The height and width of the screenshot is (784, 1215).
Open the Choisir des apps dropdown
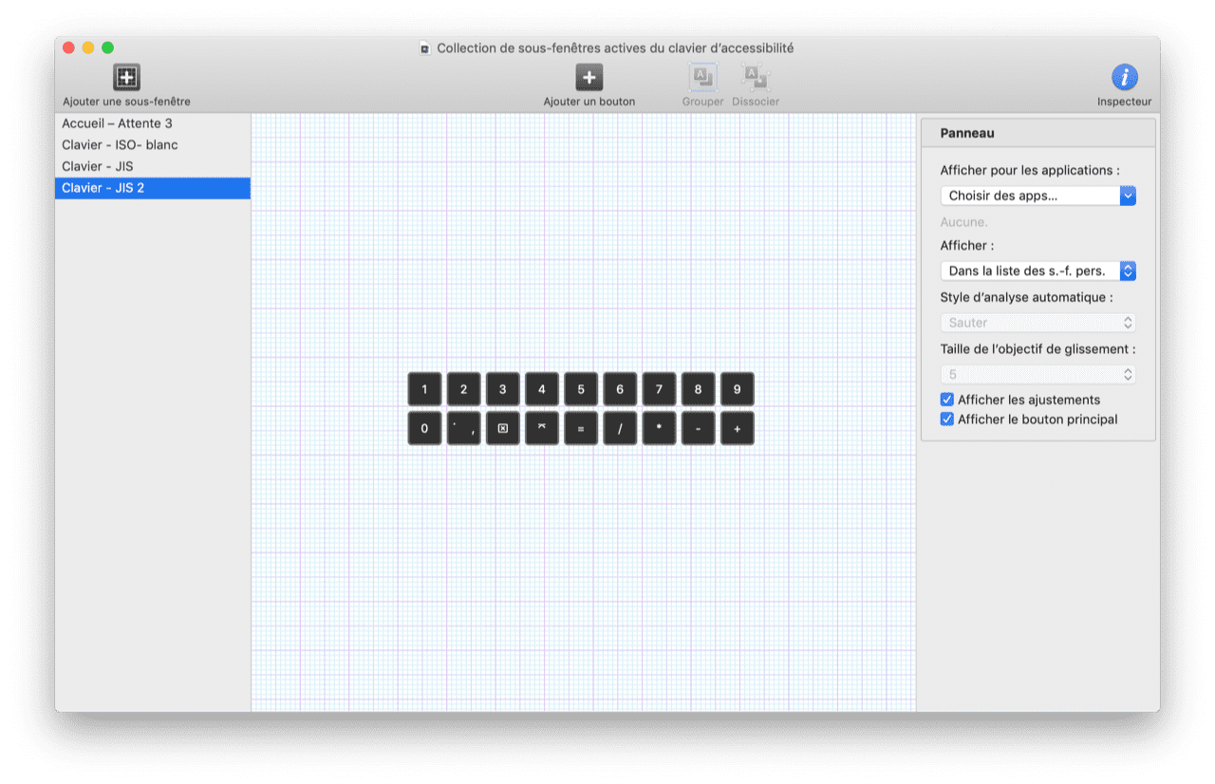1037,196
